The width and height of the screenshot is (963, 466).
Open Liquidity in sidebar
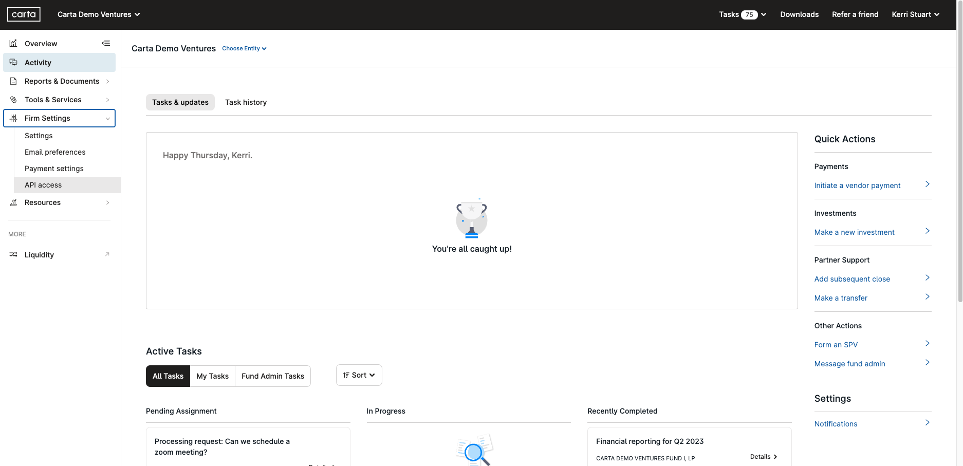(39, 255)
